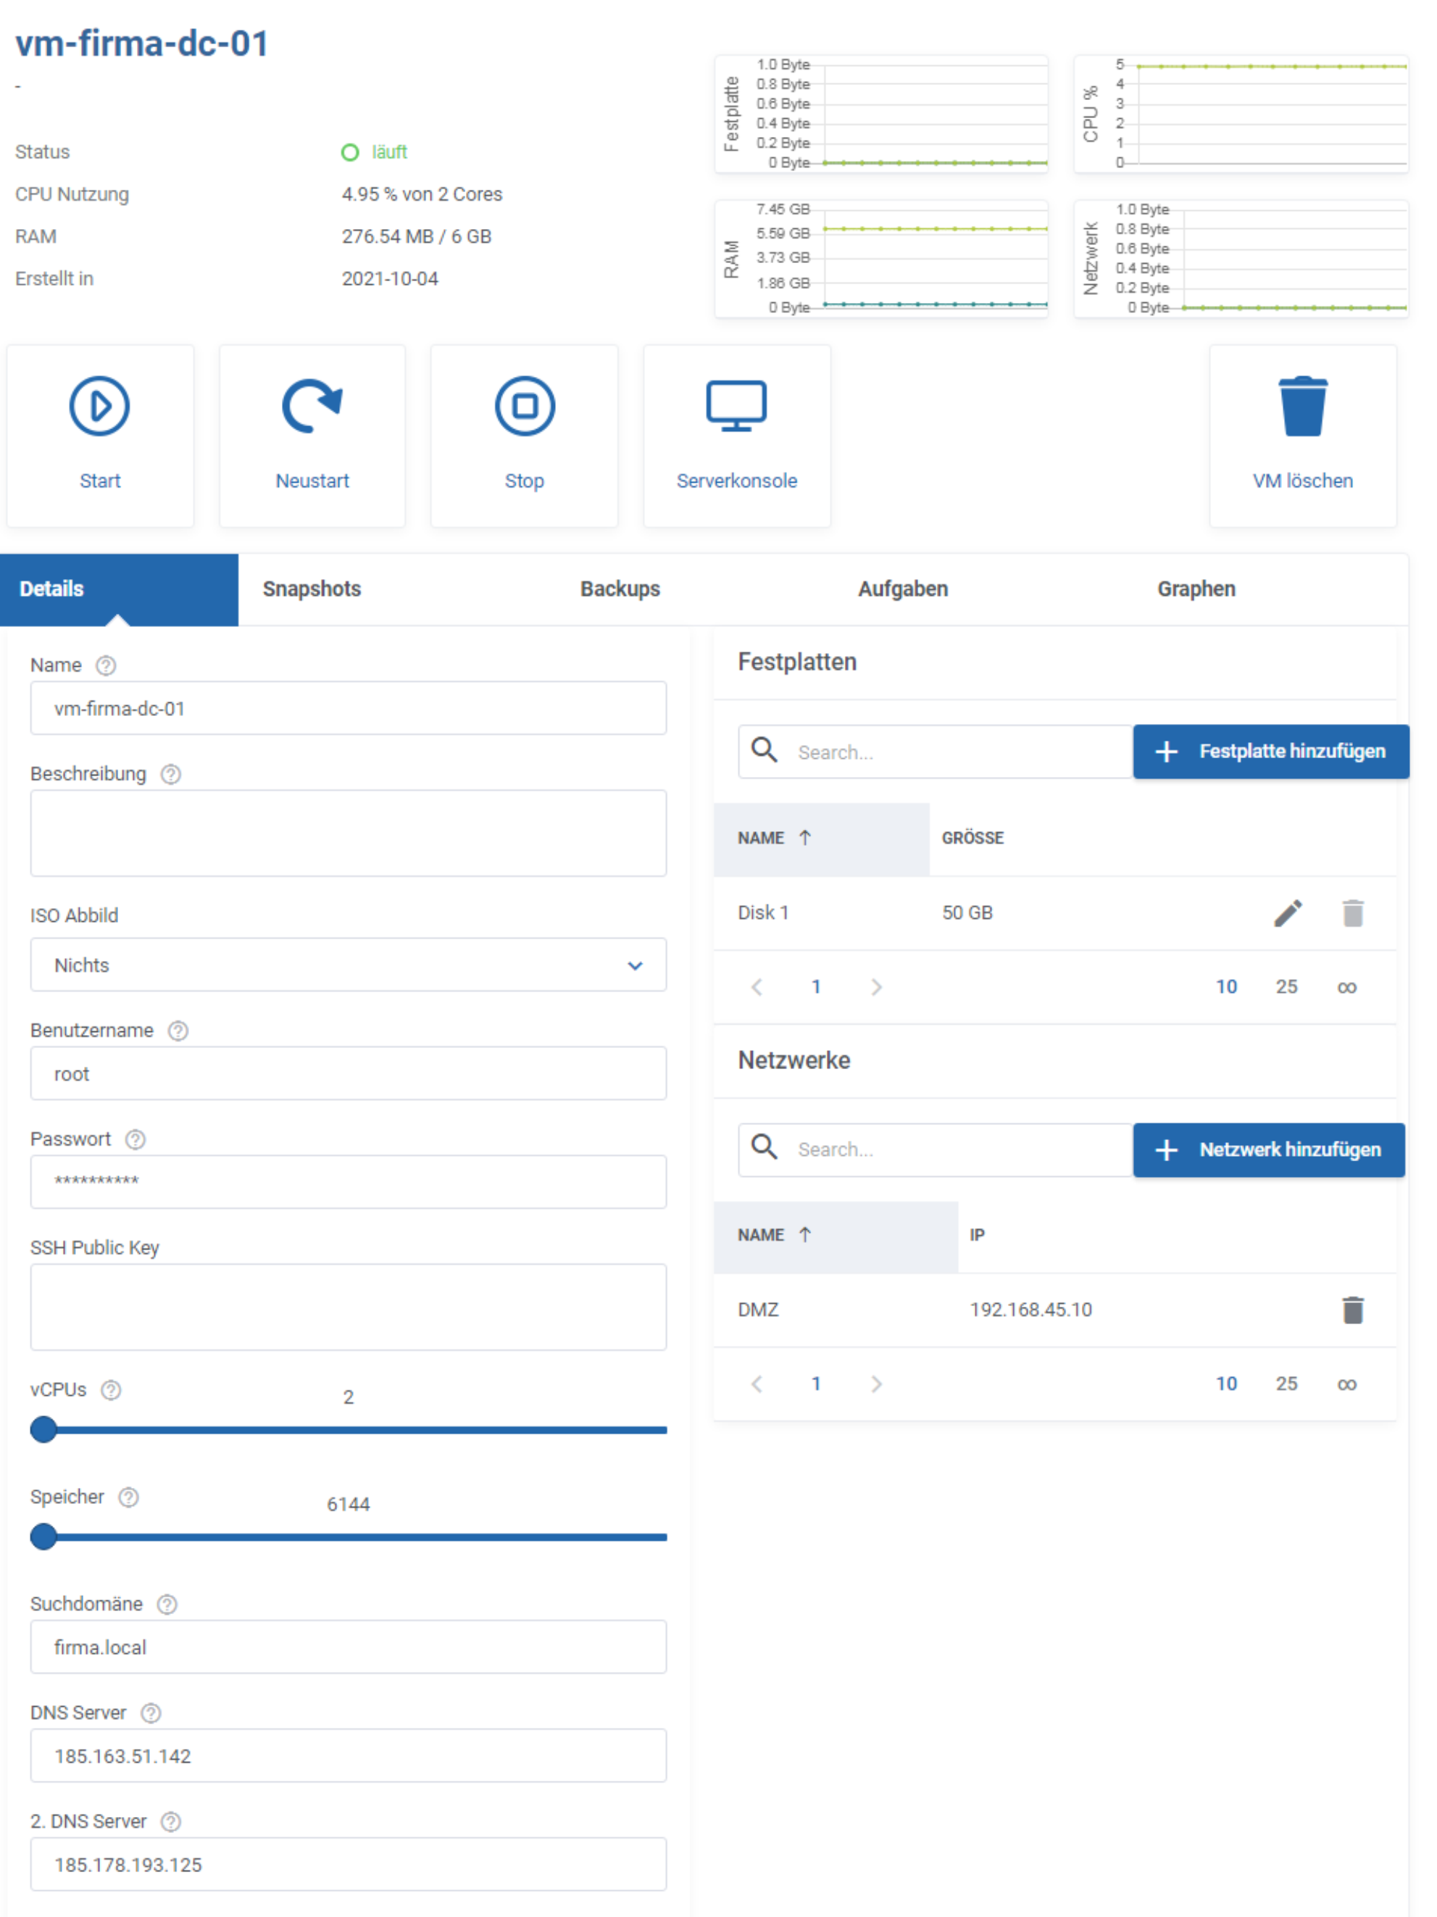Click help icon next to Speicher
This screenshot has width=1437, height=1917.
point(128,1497)
